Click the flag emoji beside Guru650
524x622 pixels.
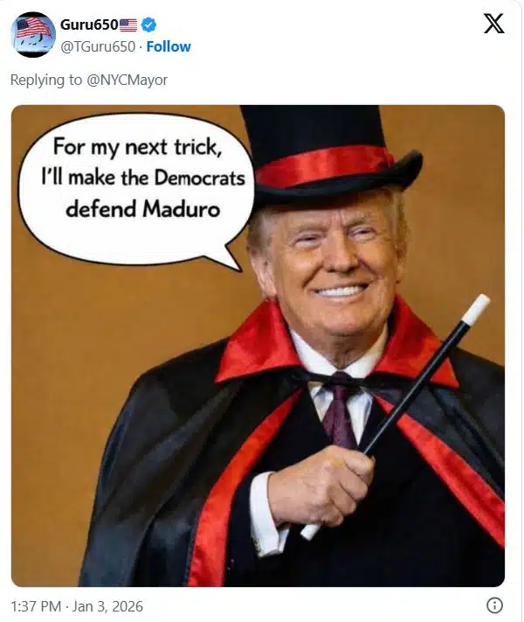pyautogui.click(x=128, y=24)
